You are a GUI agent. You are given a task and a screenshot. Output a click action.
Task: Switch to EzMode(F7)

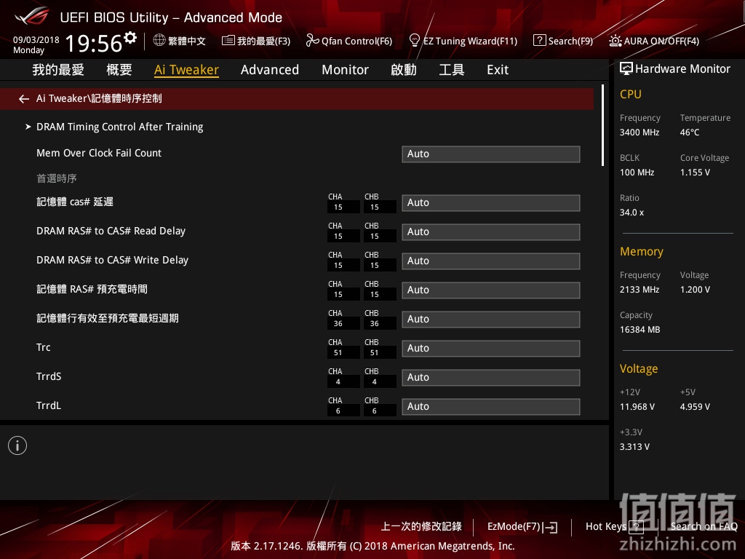[x=522, y=527]
